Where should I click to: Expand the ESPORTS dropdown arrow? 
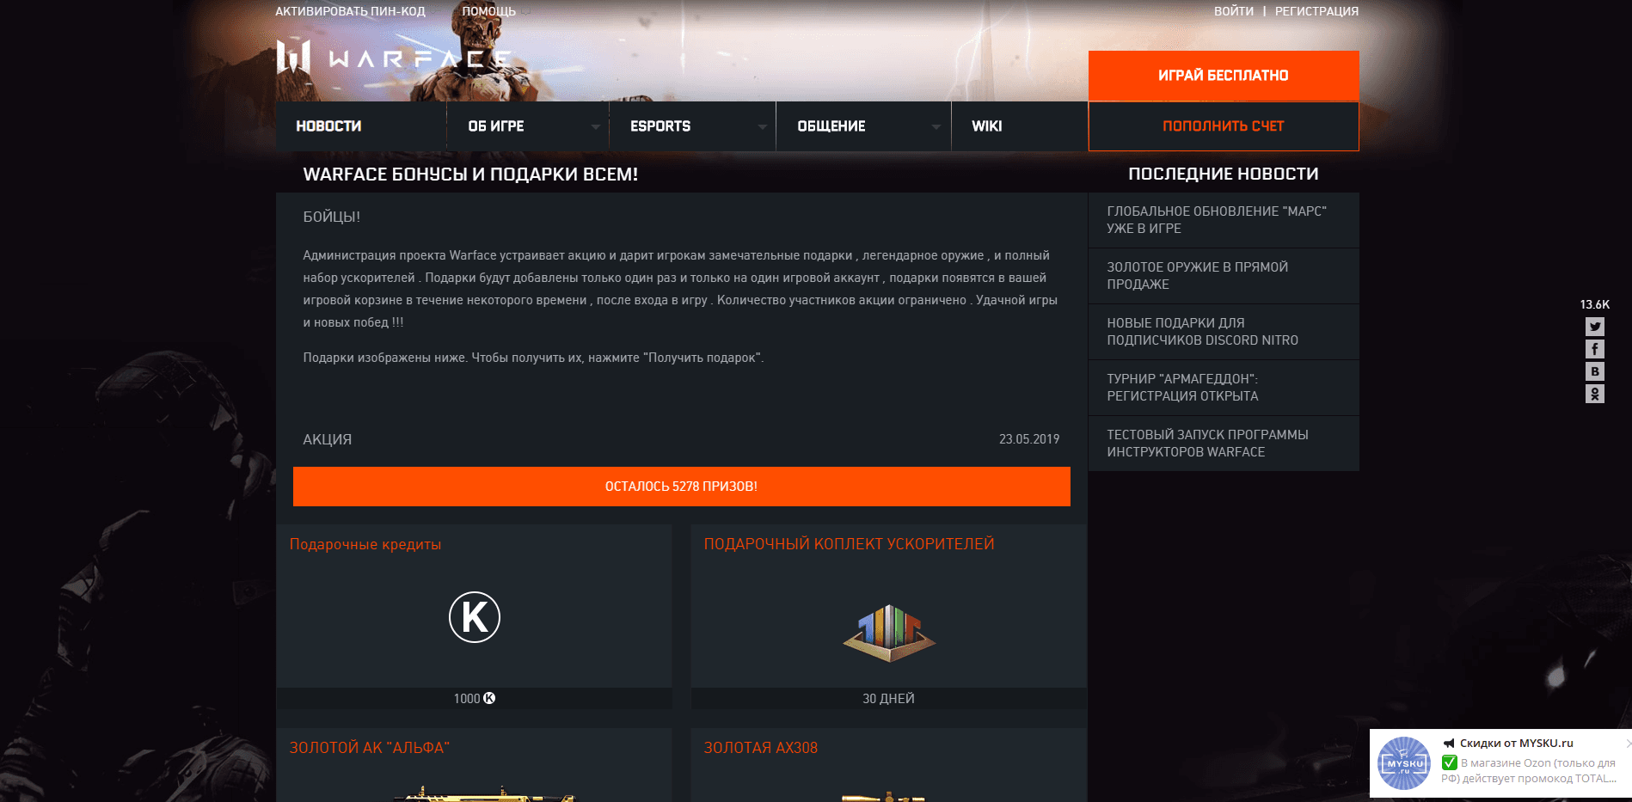click(762, 127)
